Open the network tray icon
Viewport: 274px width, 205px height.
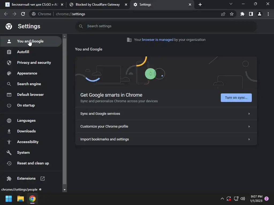[x=236, y=199]
